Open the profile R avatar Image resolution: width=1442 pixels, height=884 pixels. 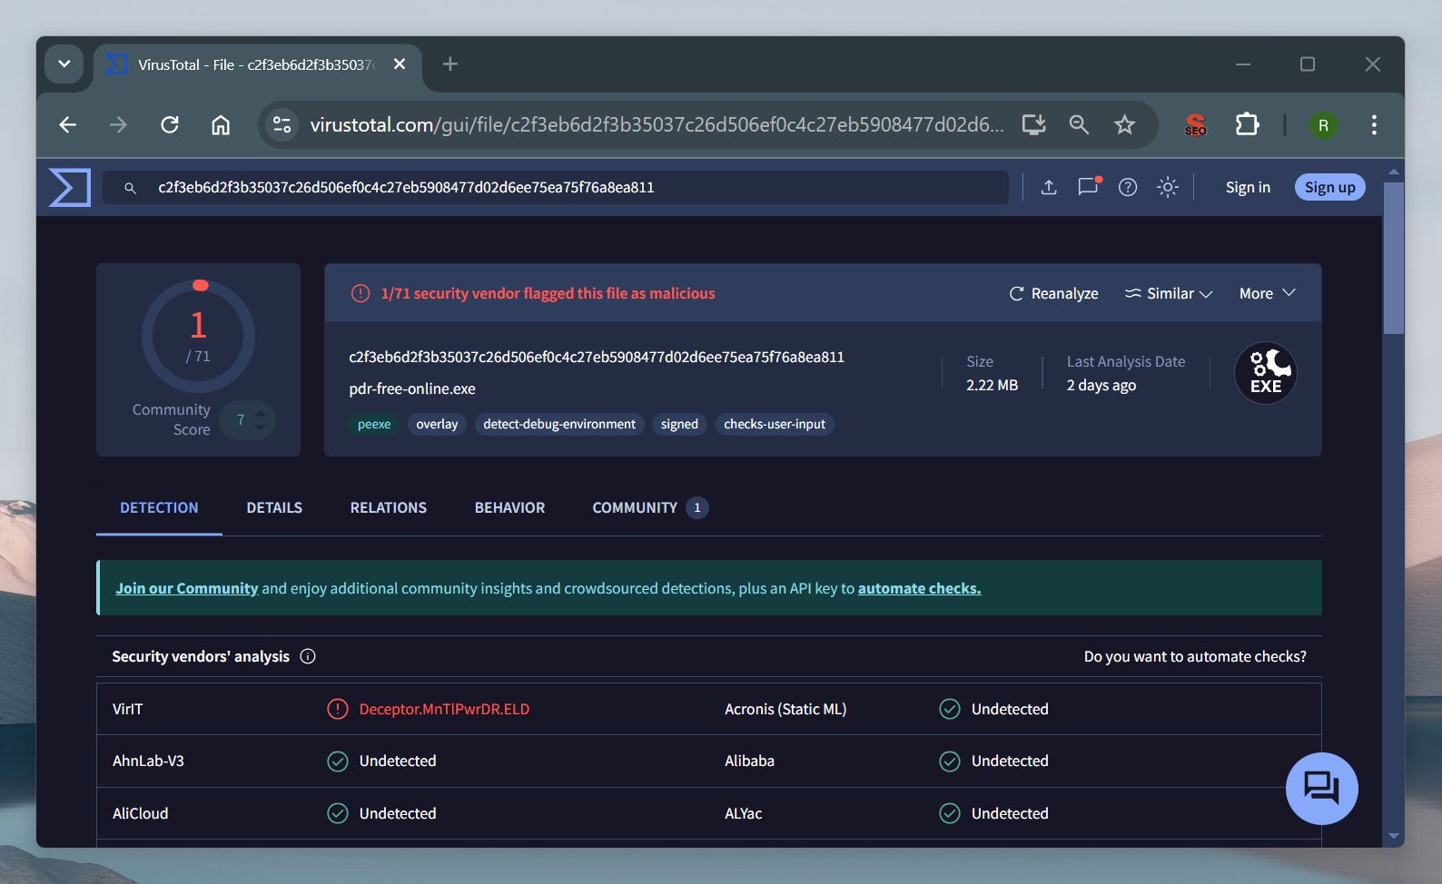tap(1323, 125)
